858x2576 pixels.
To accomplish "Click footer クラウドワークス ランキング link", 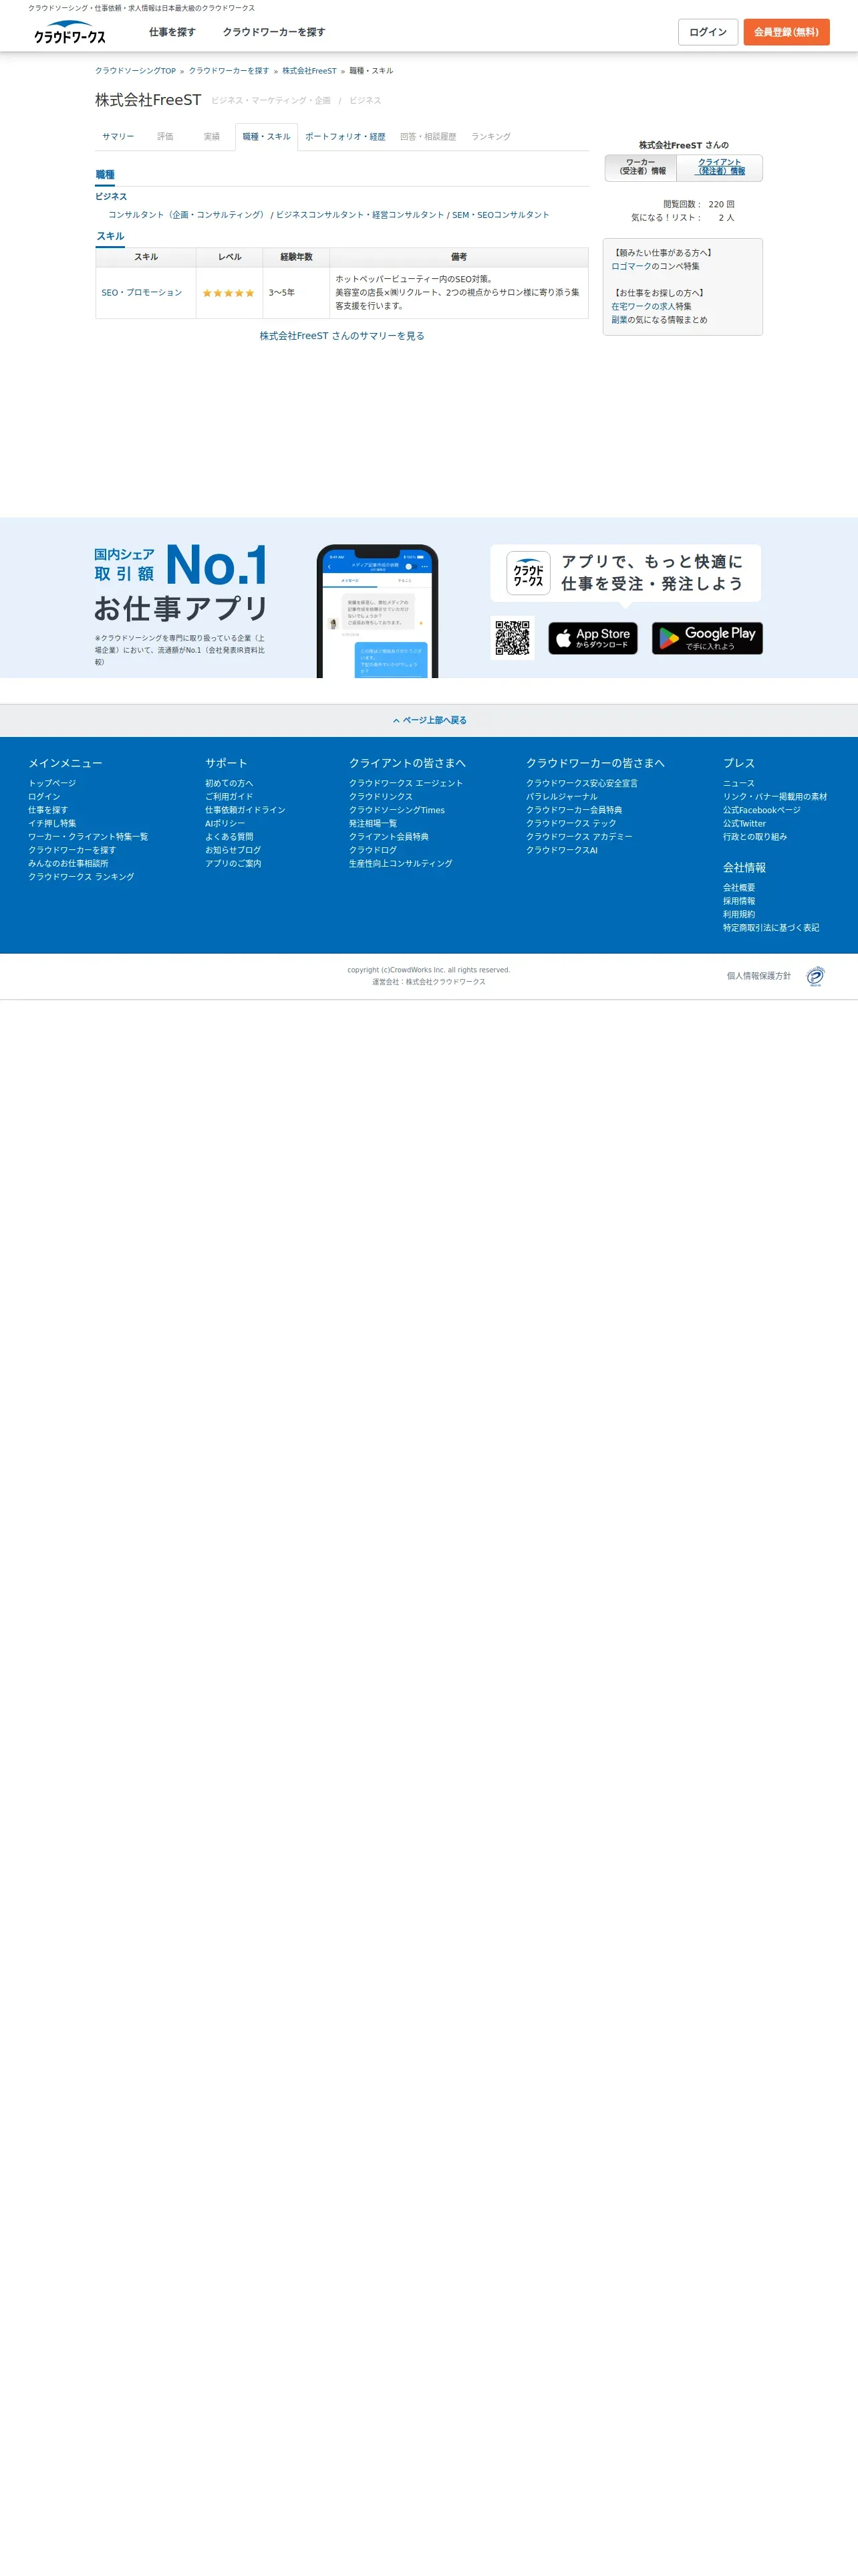I will click(81, 877).
